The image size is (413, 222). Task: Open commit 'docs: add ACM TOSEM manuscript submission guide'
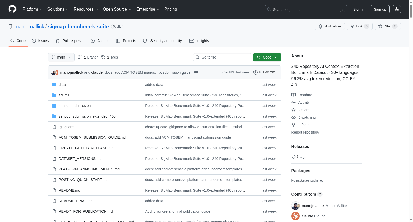pyautogui.click(x=148, y=72)
